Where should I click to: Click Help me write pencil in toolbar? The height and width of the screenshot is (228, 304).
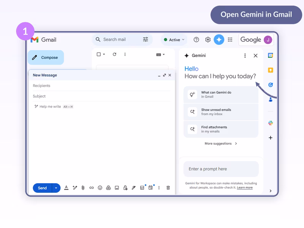(x=75, y=188)
